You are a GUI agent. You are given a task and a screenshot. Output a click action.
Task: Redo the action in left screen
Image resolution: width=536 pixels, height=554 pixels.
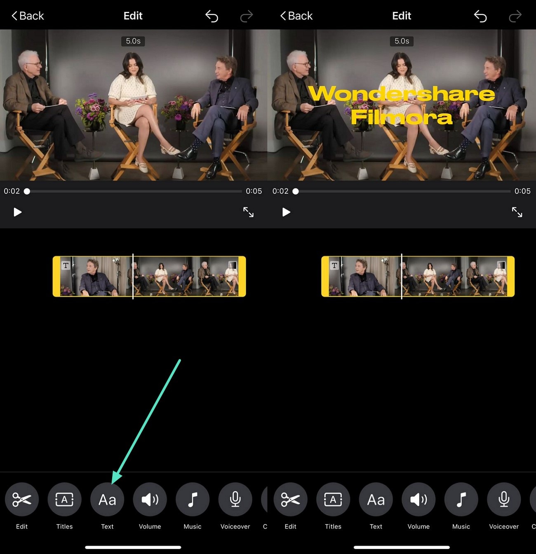(x=247, y=16)
